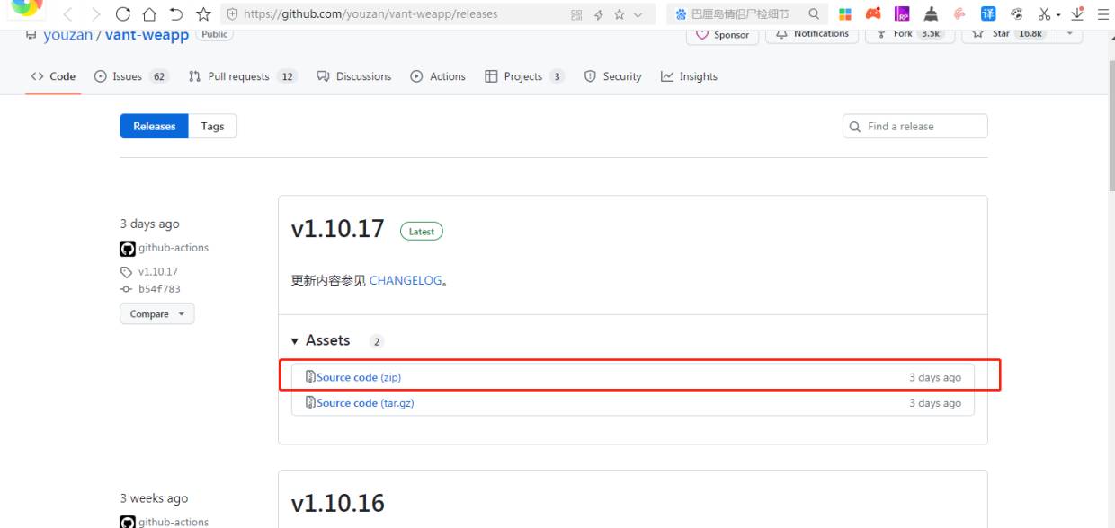This screenshot has height=528, width=1115.
Task: Open the browser home page
Action: pos(149,14)
